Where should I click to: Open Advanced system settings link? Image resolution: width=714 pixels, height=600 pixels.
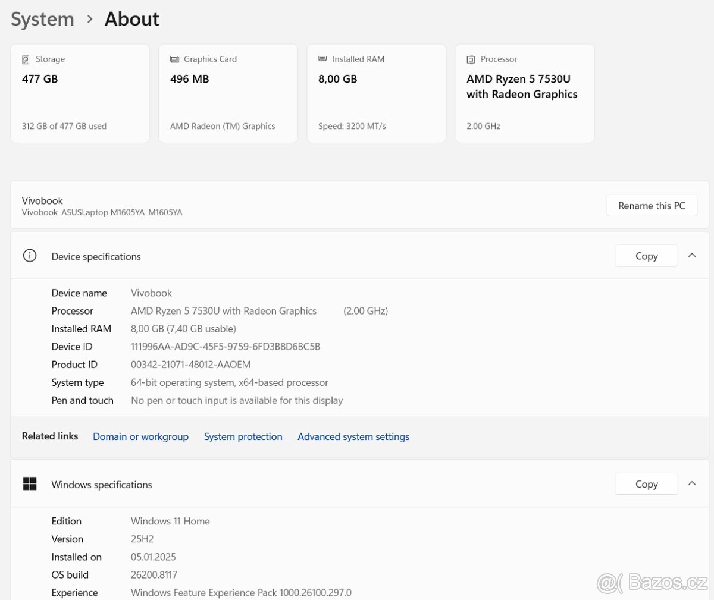tap(353, 436)
